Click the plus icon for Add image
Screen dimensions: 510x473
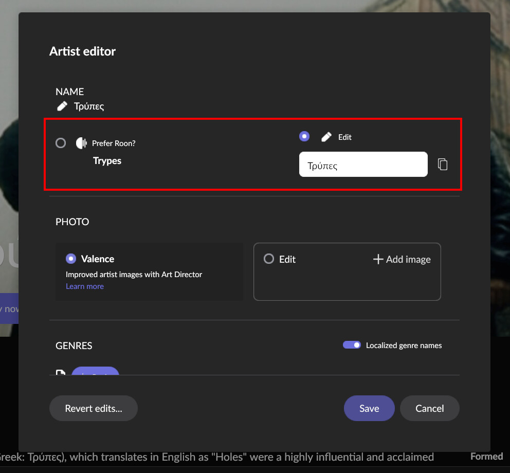[378, 259]
